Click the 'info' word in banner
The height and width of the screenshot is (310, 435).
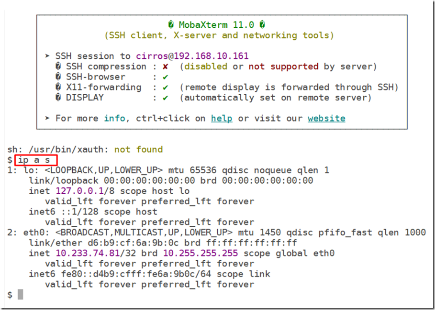pos(114,118)
